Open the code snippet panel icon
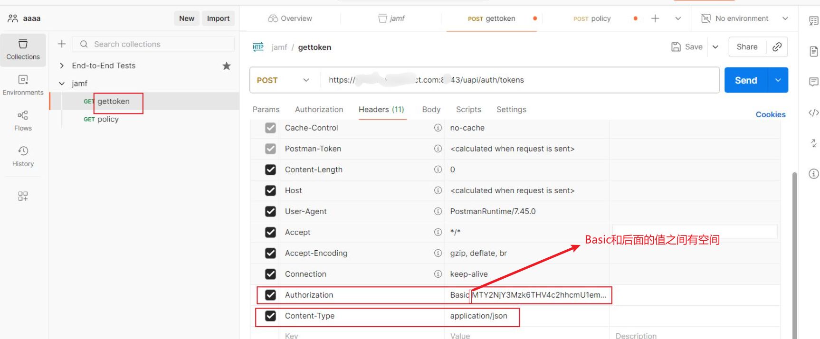The image size is (820, 339). [813, 113]
